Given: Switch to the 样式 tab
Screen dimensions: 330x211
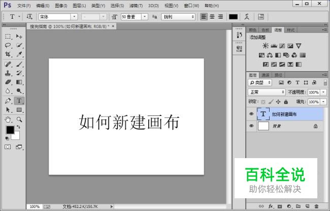Looking at the screenshot, I should click(290, 30).
